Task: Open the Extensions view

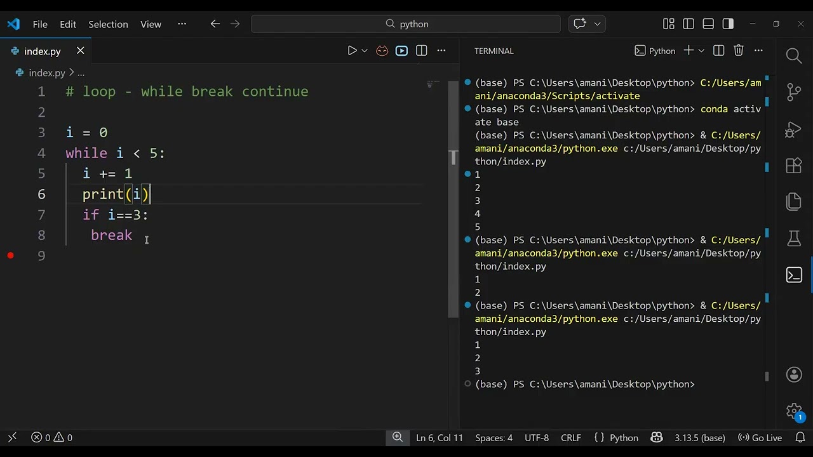Action: tap(794, 166)
